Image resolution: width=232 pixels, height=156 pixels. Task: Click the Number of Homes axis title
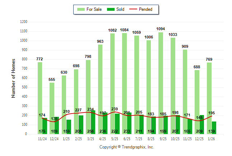(x=13, y=78)
